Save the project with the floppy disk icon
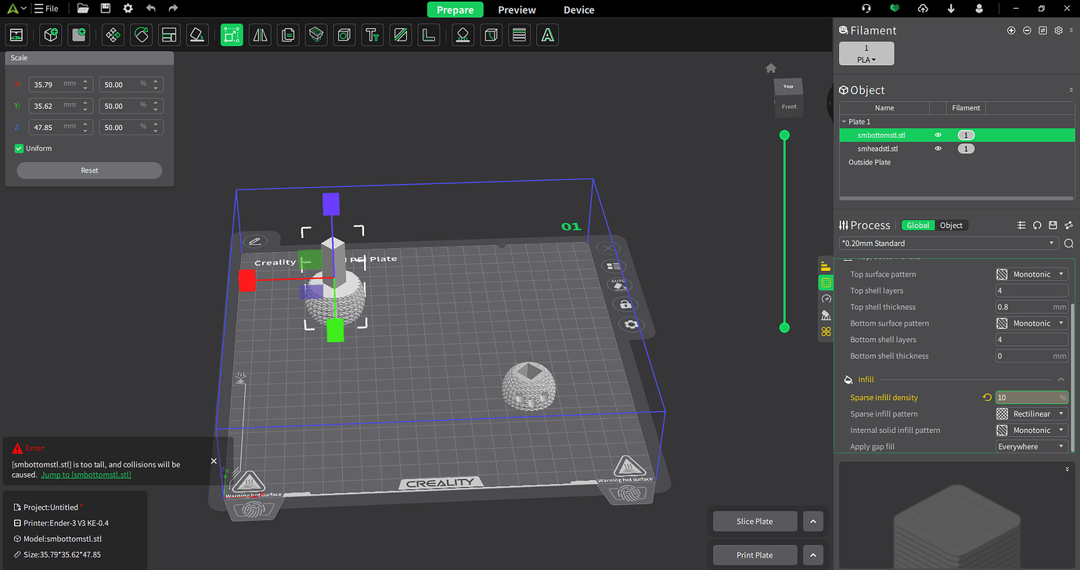Image resolution: width=1080 pixels, height=570 pixels. point(106,9)
